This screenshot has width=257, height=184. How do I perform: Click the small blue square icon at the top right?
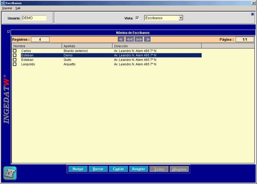coord(253,14)
